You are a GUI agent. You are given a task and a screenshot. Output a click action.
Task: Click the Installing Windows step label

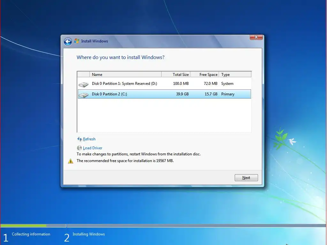tap(89, 234)
